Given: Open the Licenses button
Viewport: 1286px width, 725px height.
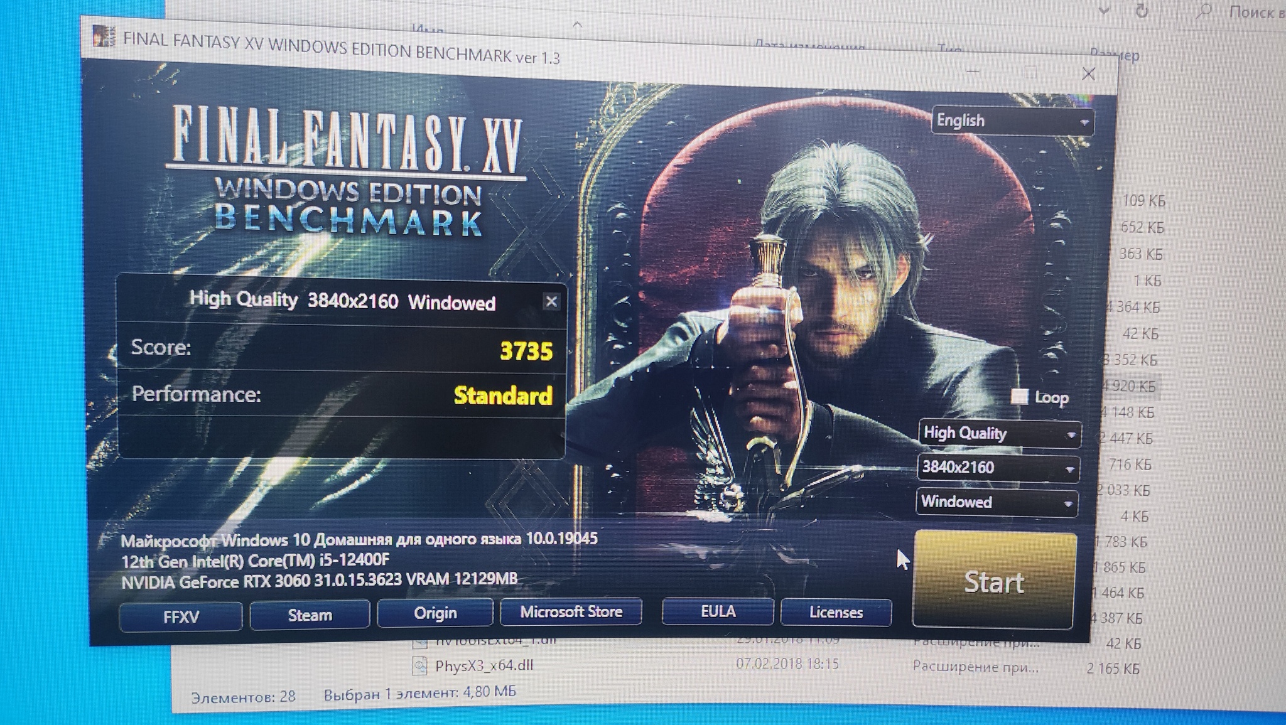Looking at the screenshot, I should pos(836,612).
